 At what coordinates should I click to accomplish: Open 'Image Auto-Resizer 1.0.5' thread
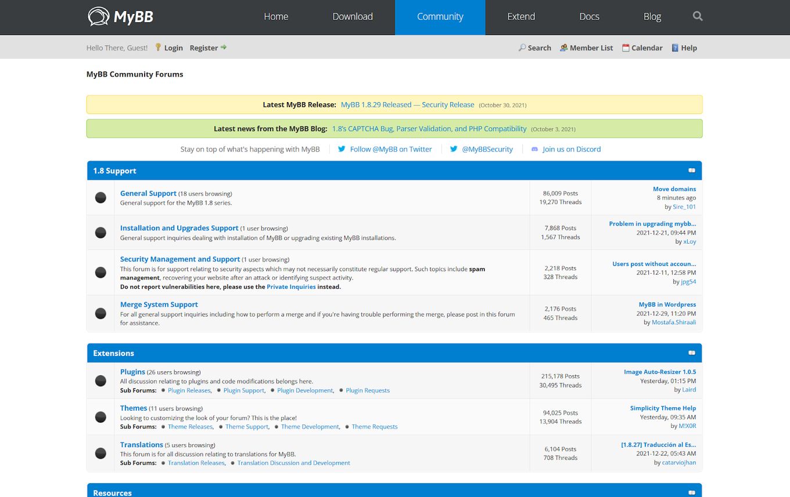pyautogui.click(x=660, y=372)
